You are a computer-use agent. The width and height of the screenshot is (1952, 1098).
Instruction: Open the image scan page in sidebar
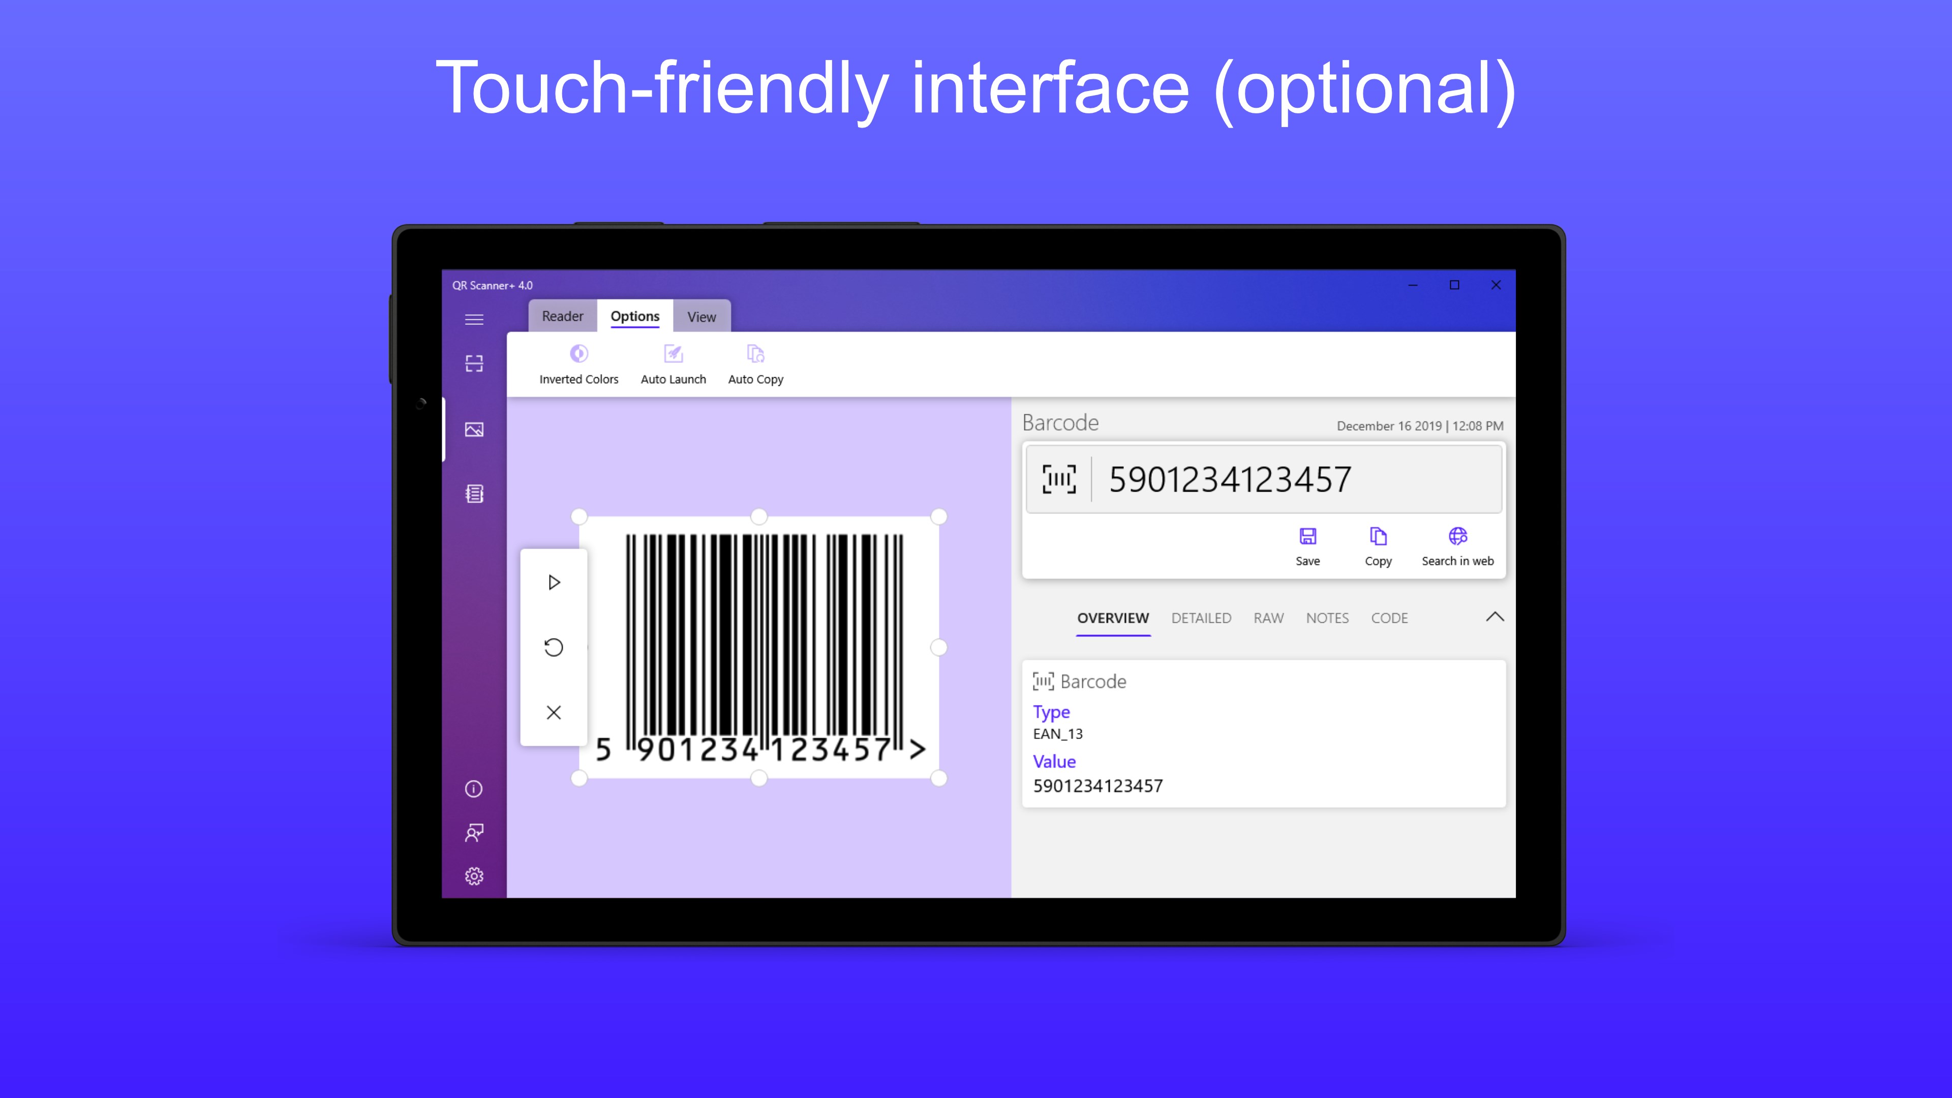[x=474, y=430]
